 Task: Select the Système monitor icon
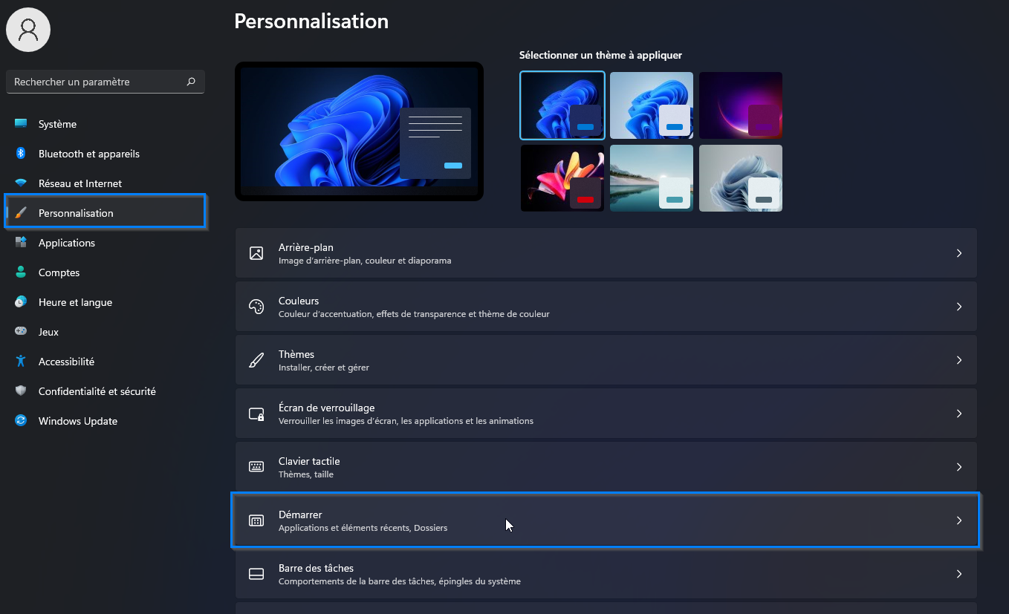tap(21, 124)
